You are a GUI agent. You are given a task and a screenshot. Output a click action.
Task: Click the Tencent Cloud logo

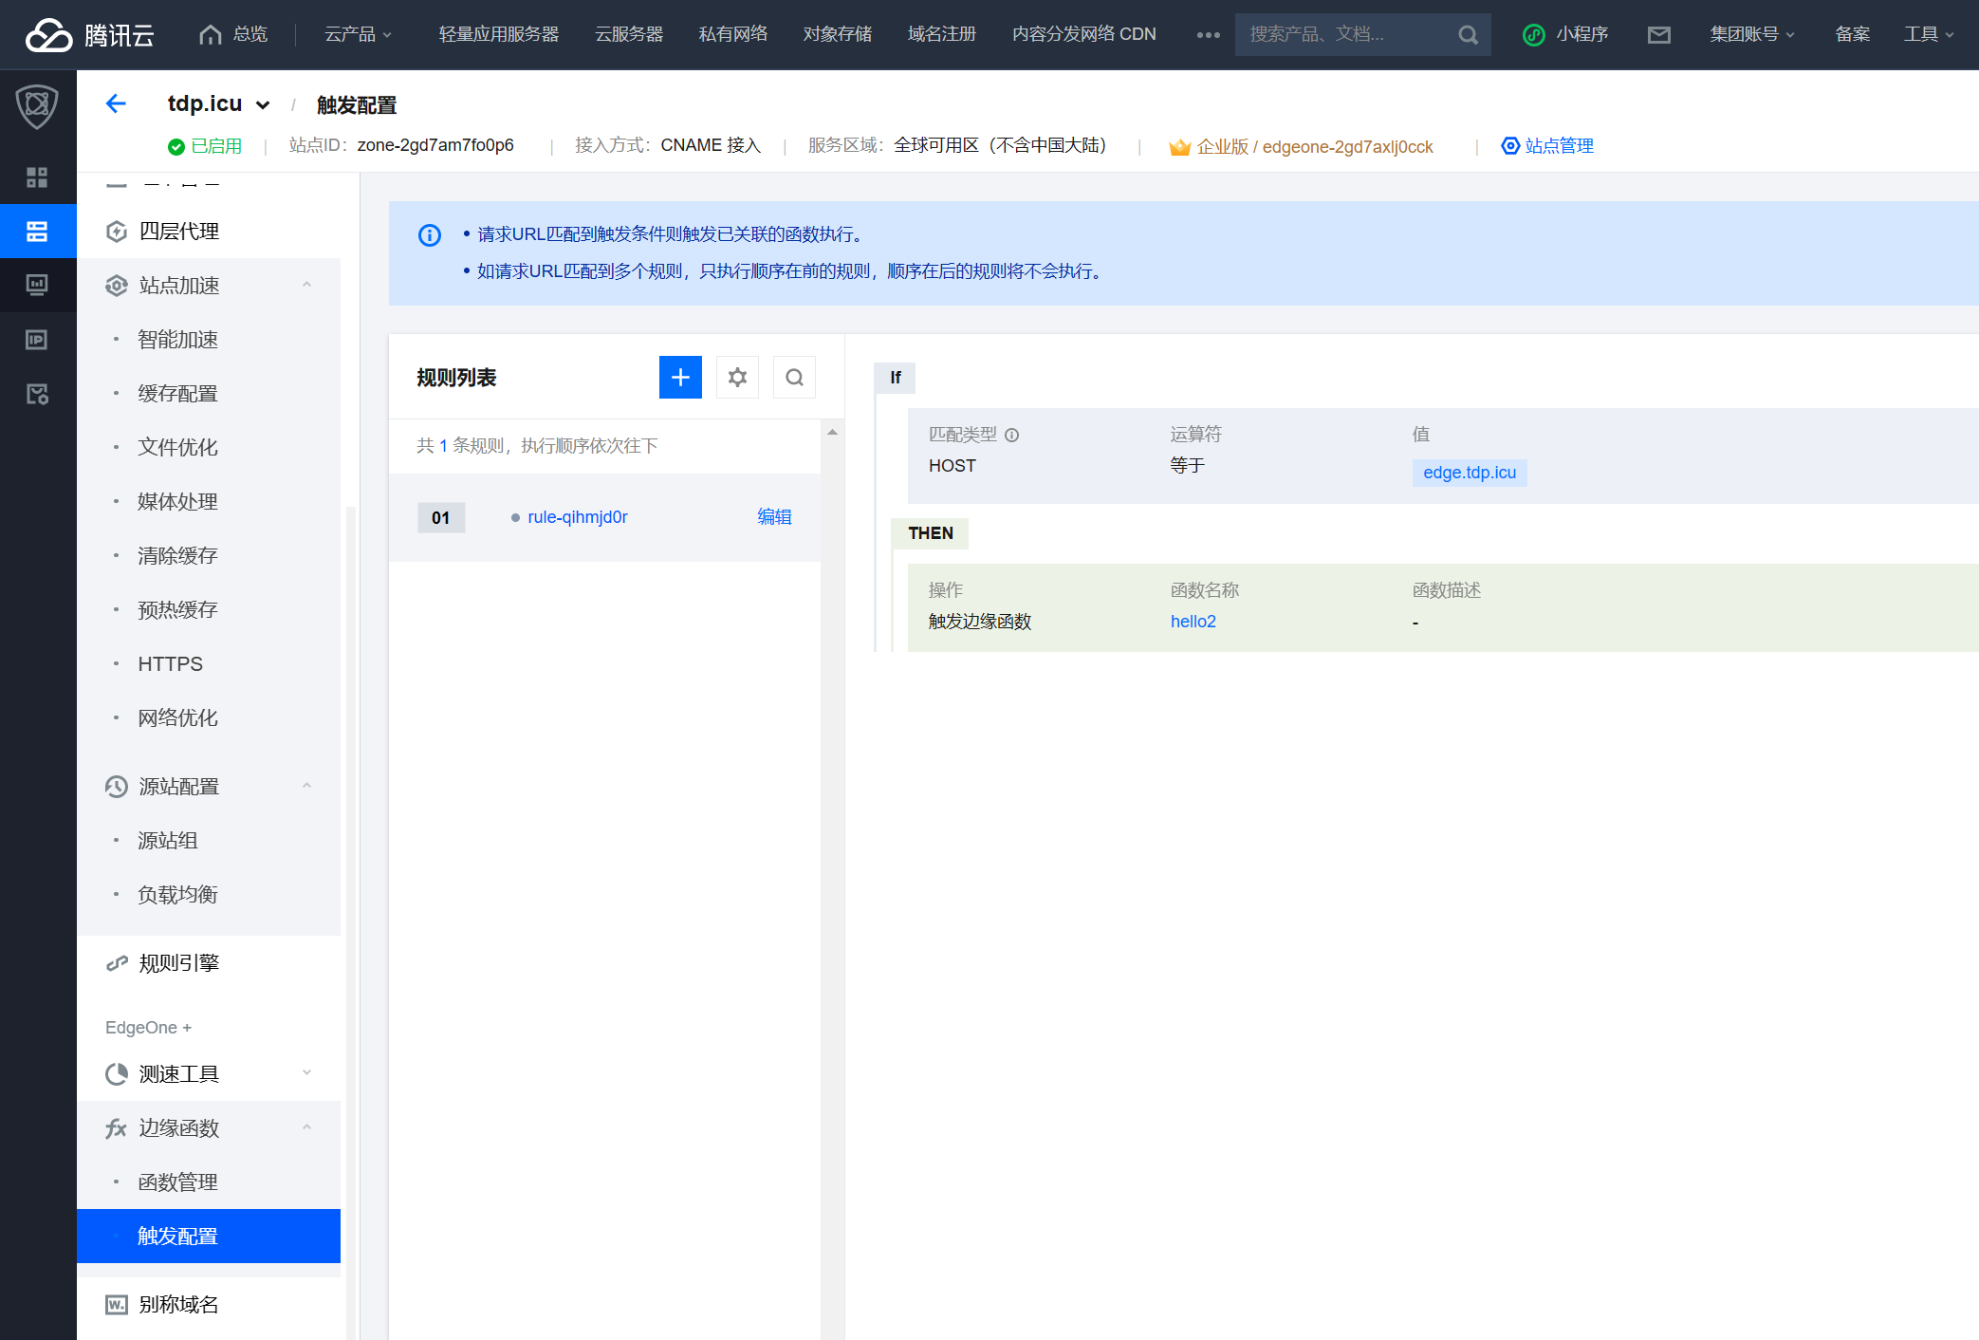click(x=89, y=35)
